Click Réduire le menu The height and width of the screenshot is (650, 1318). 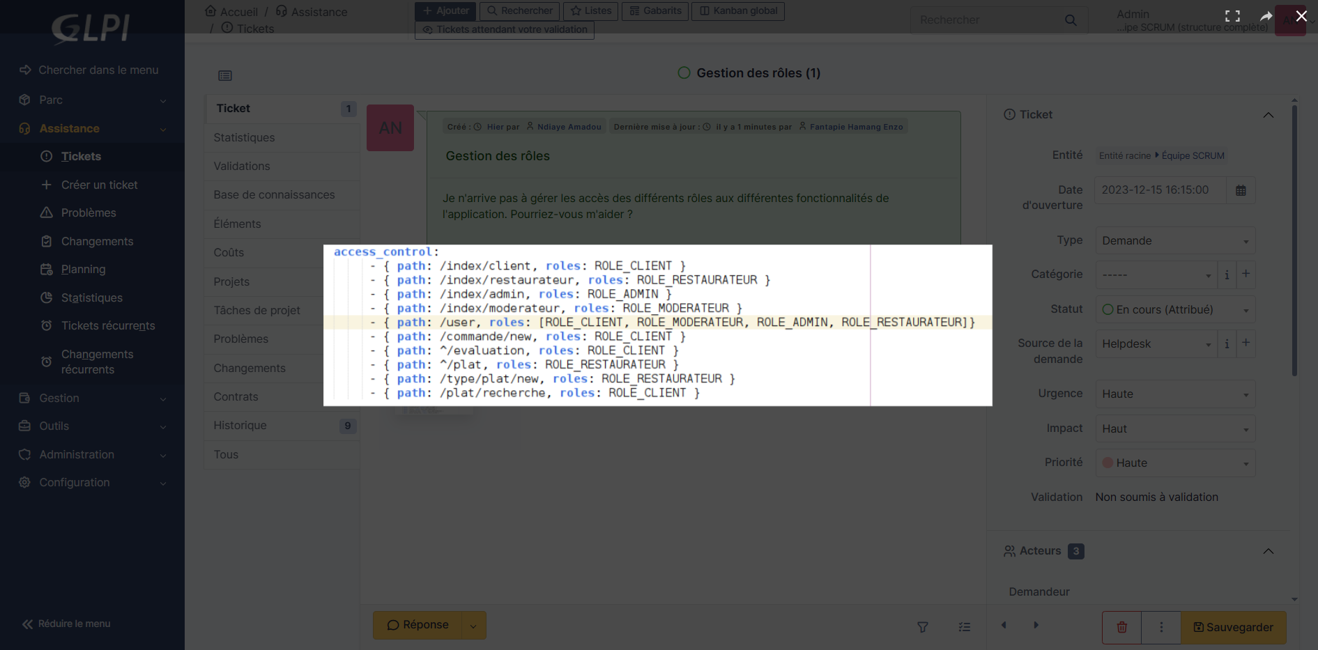pos(66,624)
